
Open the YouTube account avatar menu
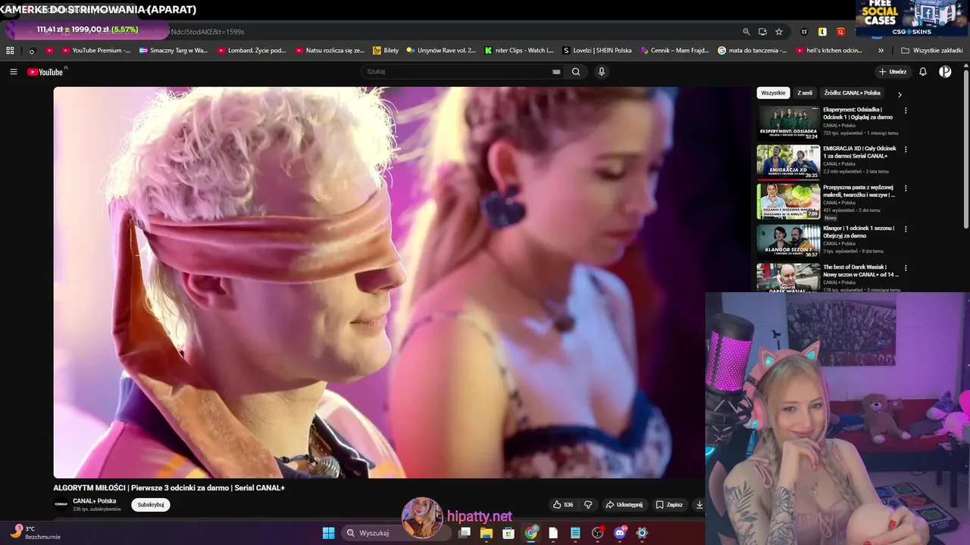945,72
